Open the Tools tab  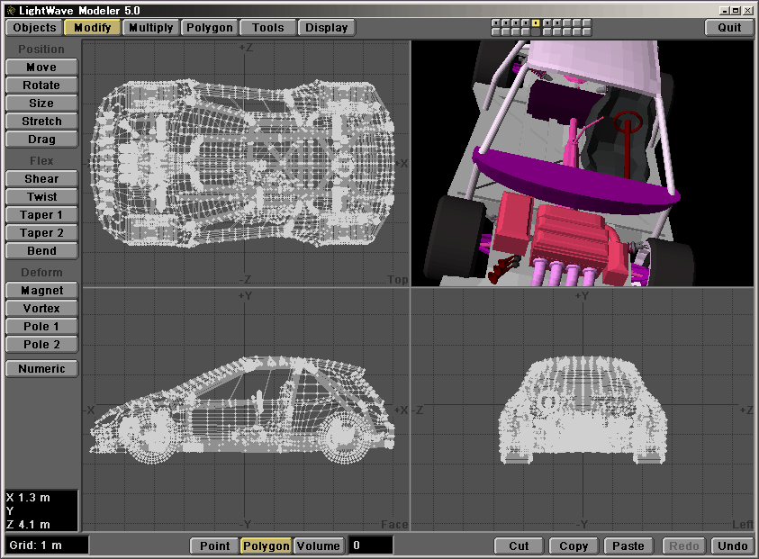pos(267,27)
